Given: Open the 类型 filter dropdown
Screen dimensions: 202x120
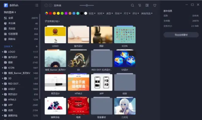Looking at the screenshot, I should pos(110,13).
